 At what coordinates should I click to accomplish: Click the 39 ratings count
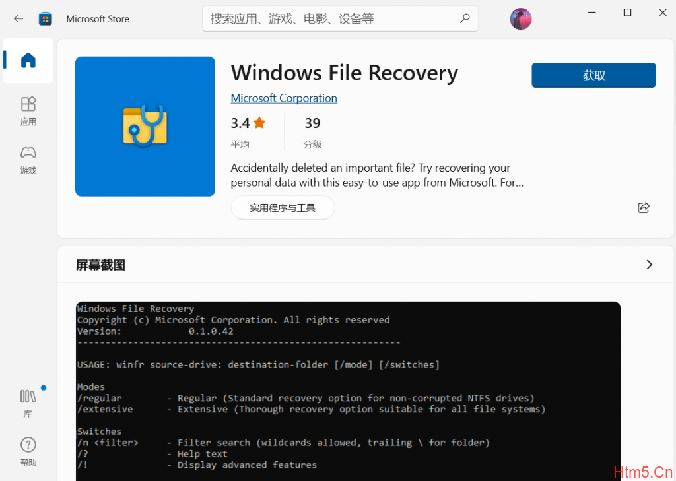click(x=312, y=131)
